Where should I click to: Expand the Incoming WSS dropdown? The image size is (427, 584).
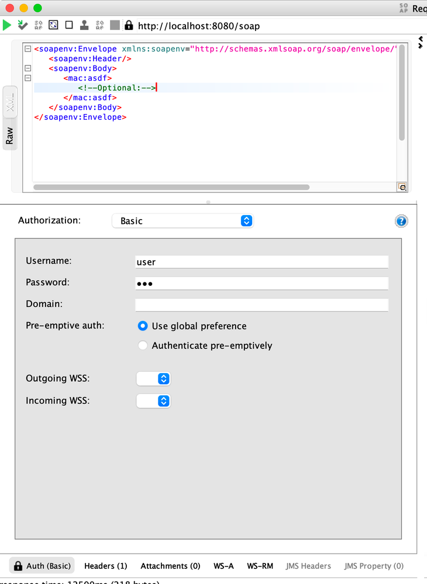(x=153, y=401)
